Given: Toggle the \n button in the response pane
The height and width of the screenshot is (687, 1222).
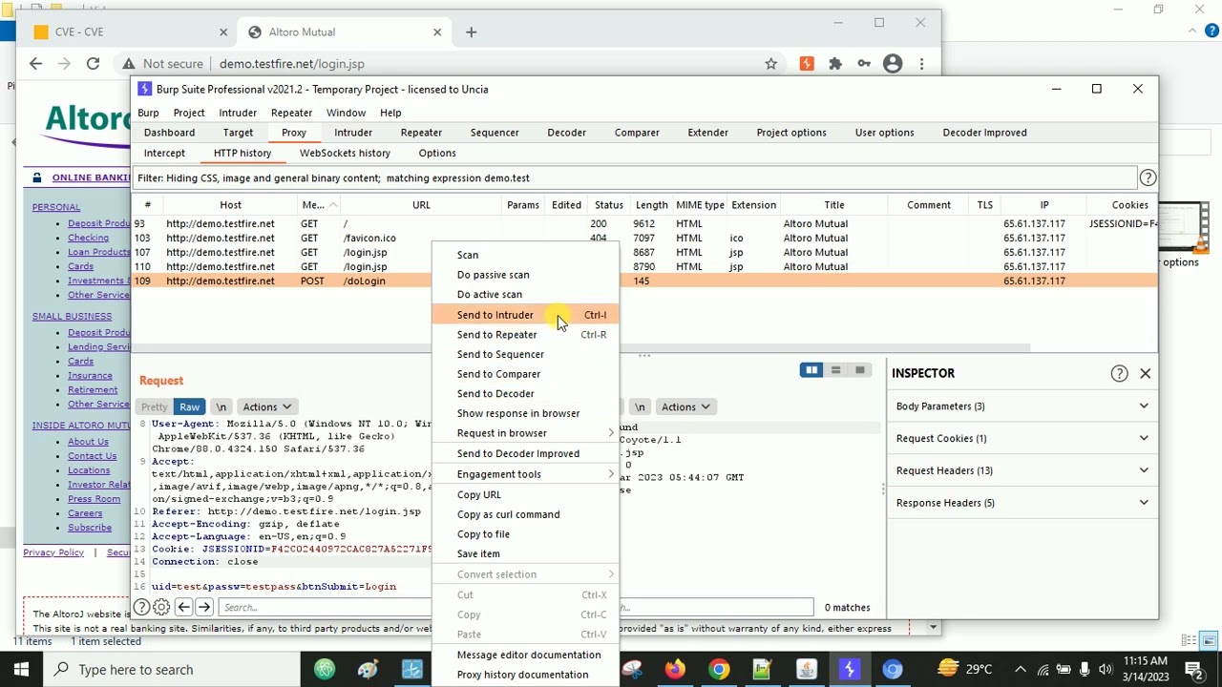Looking at the screenshot, I should pyautogui.click(x=640, y=406).
